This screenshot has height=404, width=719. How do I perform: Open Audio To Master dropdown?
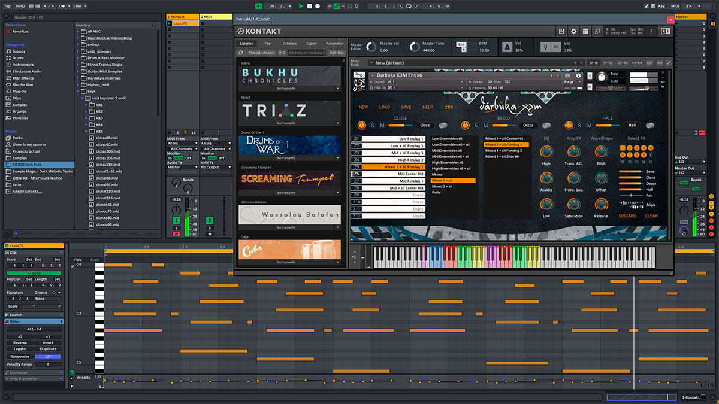point(182,168)
